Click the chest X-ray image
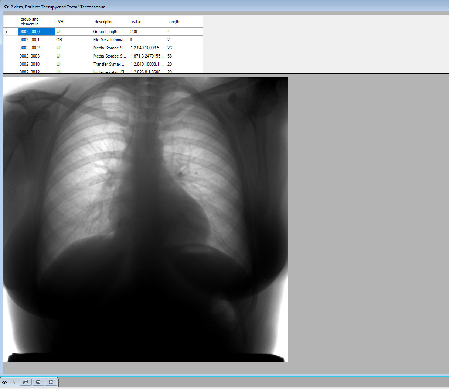The height and width of the screenshot is (390, 449). (x=145, y=220)
